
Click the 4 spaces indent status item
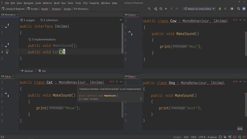(212, 137)
